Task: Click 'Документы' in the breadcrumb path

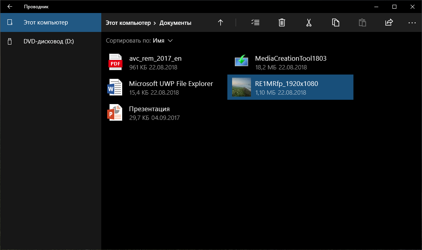Action: click(x=175, y=22)
